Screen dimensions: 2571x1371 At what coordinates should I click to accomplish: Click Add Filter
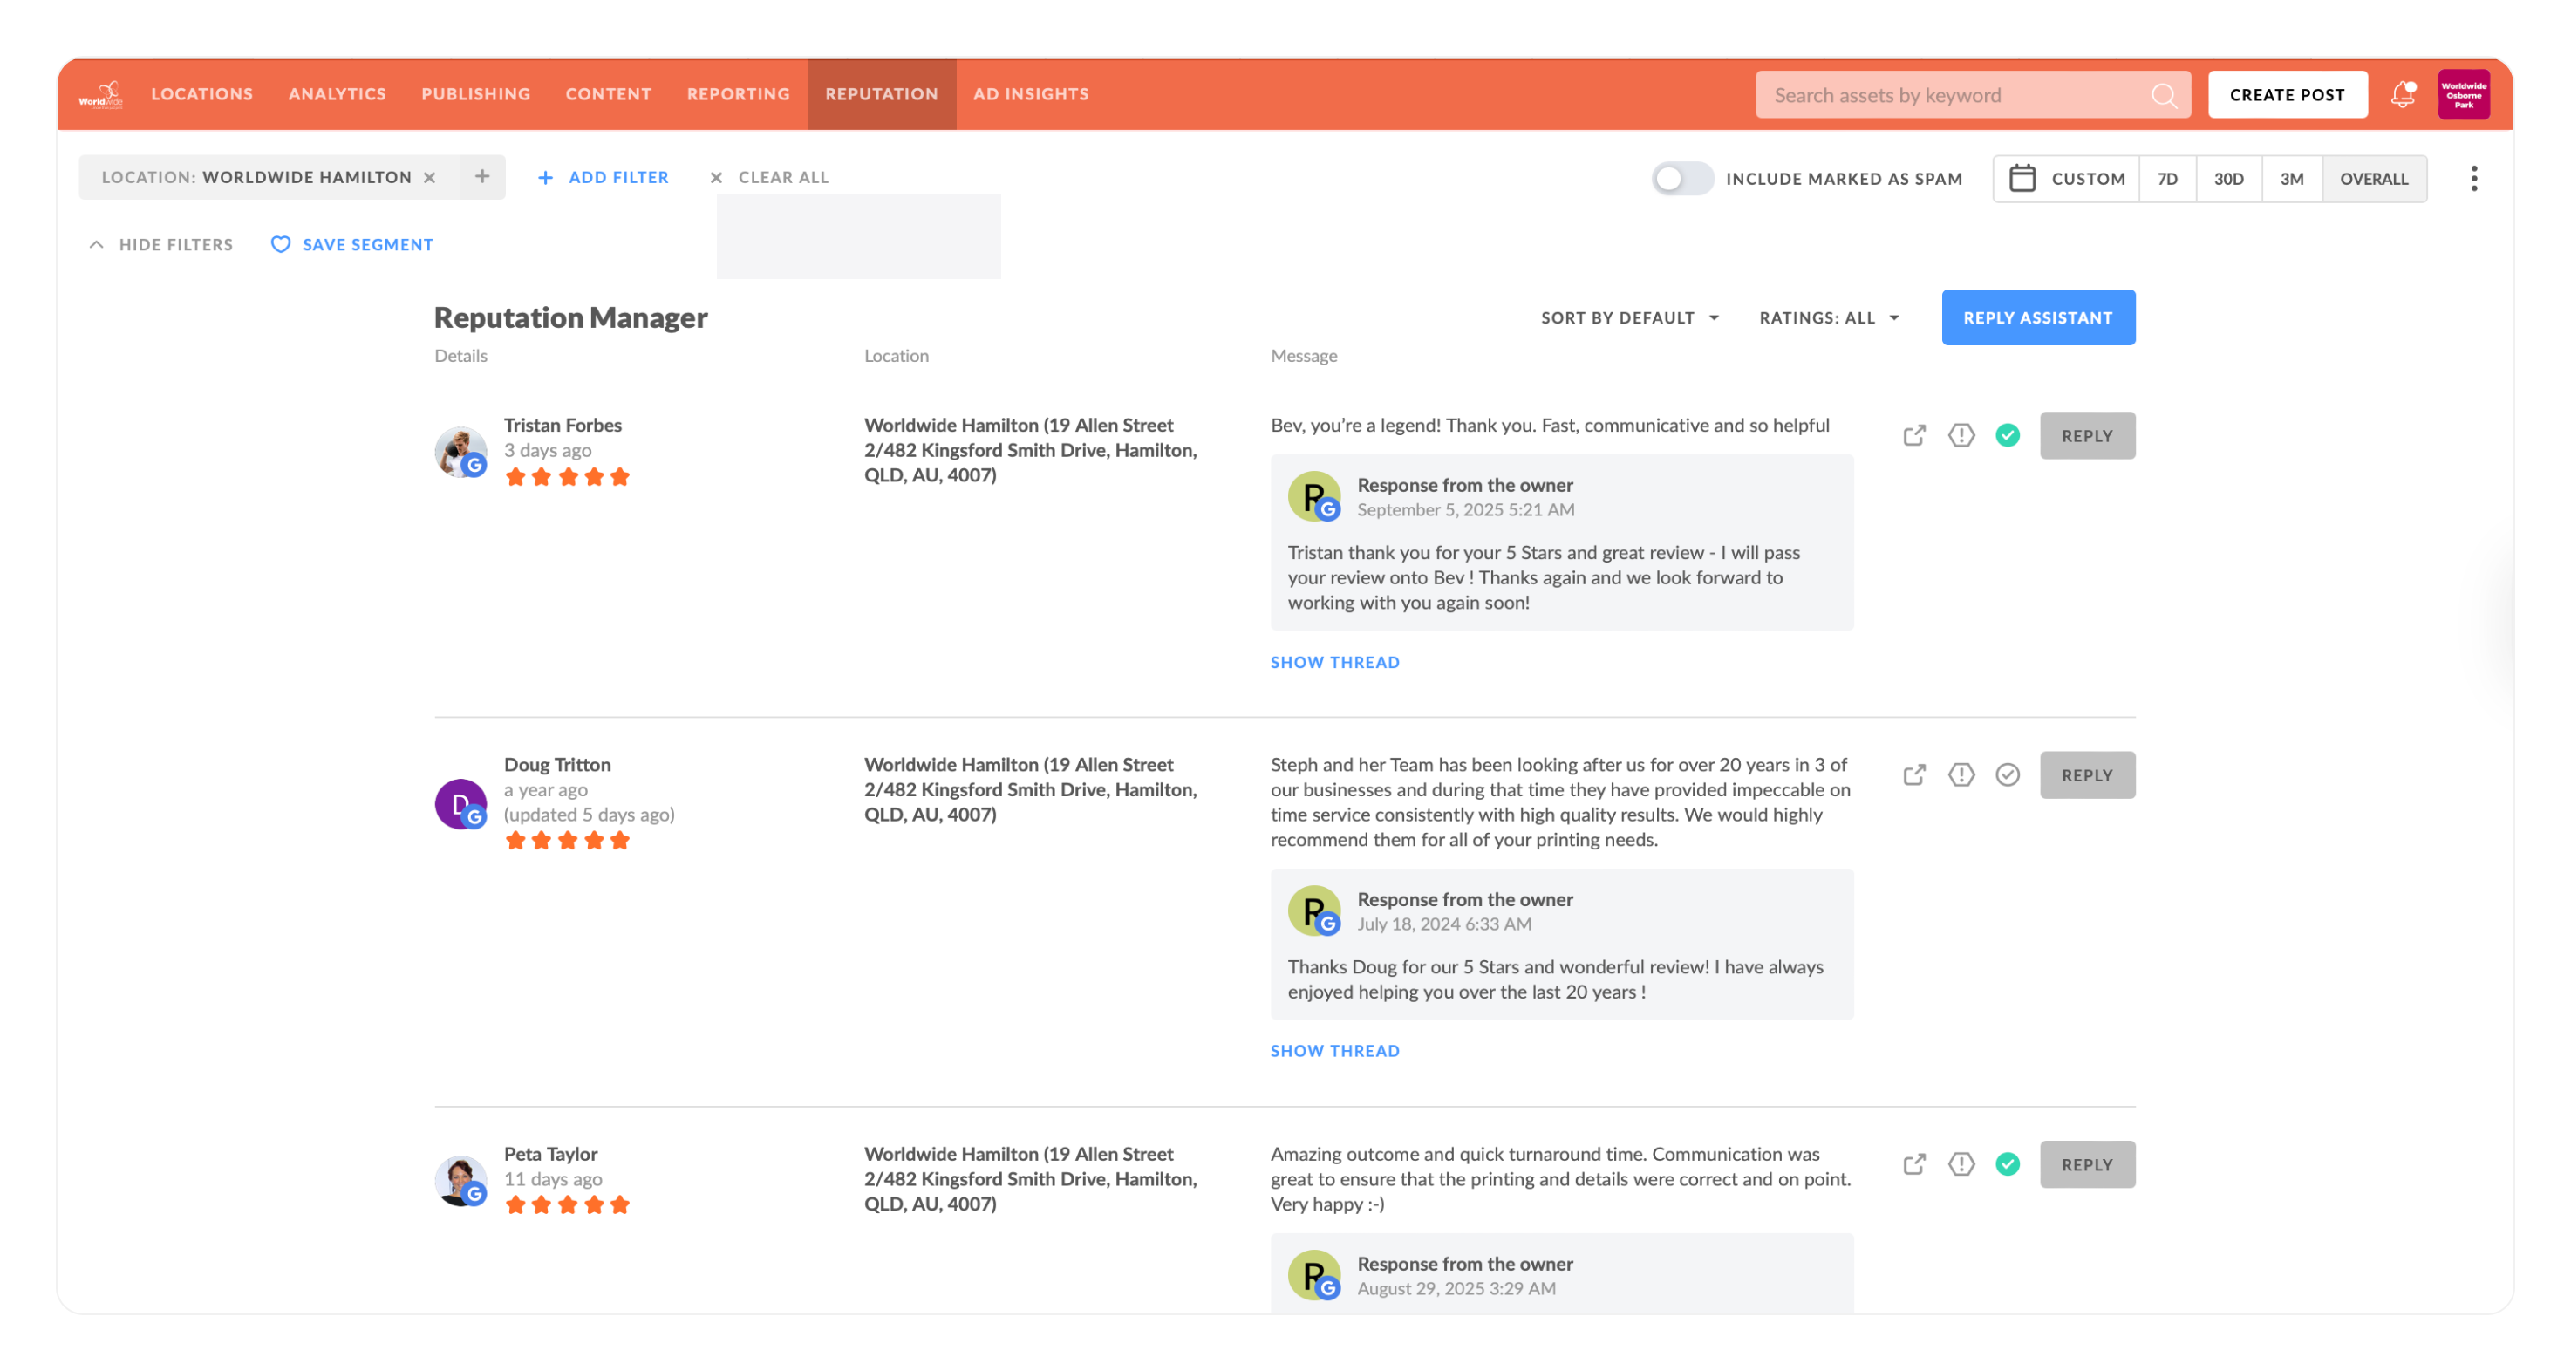(x=603, y=178)
